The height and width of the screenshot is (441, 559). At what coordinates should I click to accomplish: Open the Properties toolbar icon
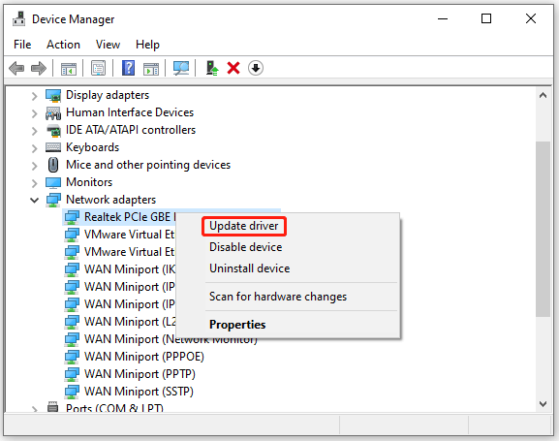(98, 68)
